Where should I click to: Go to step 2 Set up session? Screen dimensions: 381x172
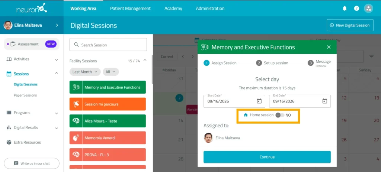pyautogui.click(x=272, y=63)
